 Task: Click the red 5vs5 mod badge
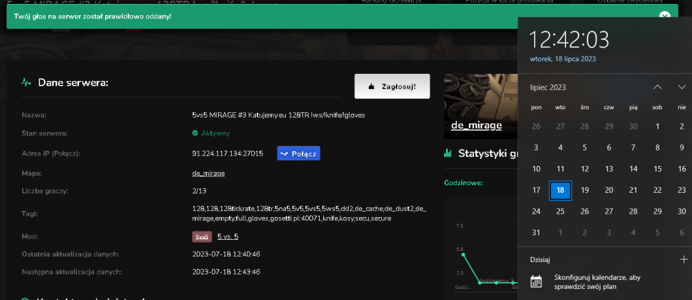201,236
